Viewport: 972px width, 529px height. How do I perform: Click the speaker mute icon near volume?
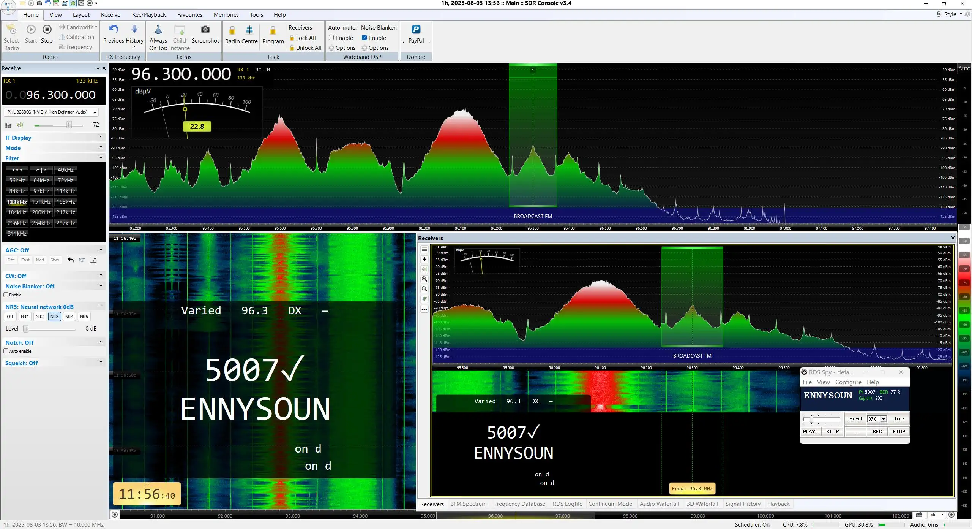pyautogui.click(x=20, y=125)
